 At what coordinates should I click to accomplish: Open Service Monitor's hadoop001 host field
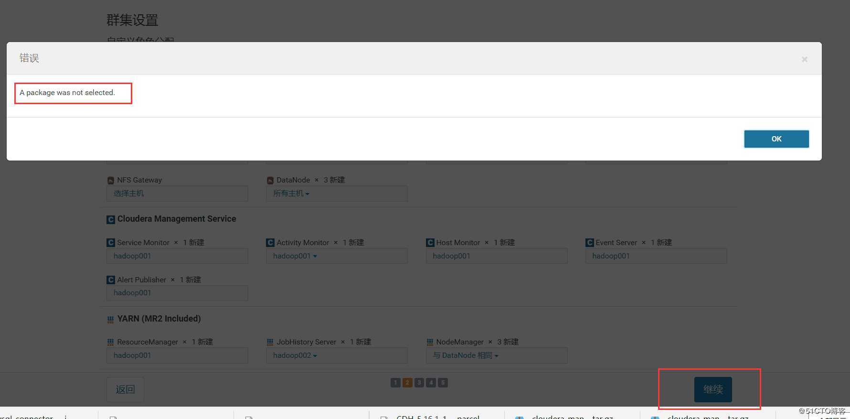tap(177, 256)
